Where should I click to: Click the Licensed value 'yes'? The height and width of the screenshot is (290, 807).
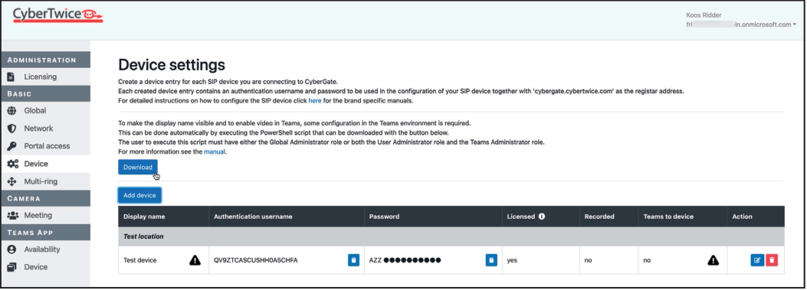click(512, 260)
